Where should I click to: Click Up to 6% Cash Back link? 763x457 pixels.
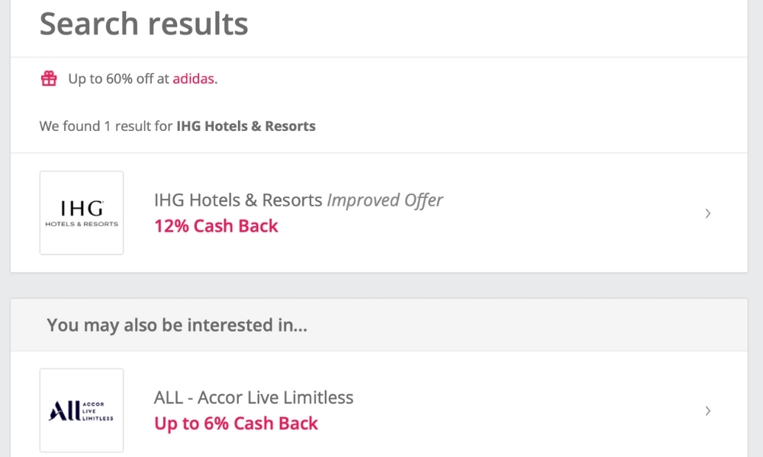coord(235,423)
